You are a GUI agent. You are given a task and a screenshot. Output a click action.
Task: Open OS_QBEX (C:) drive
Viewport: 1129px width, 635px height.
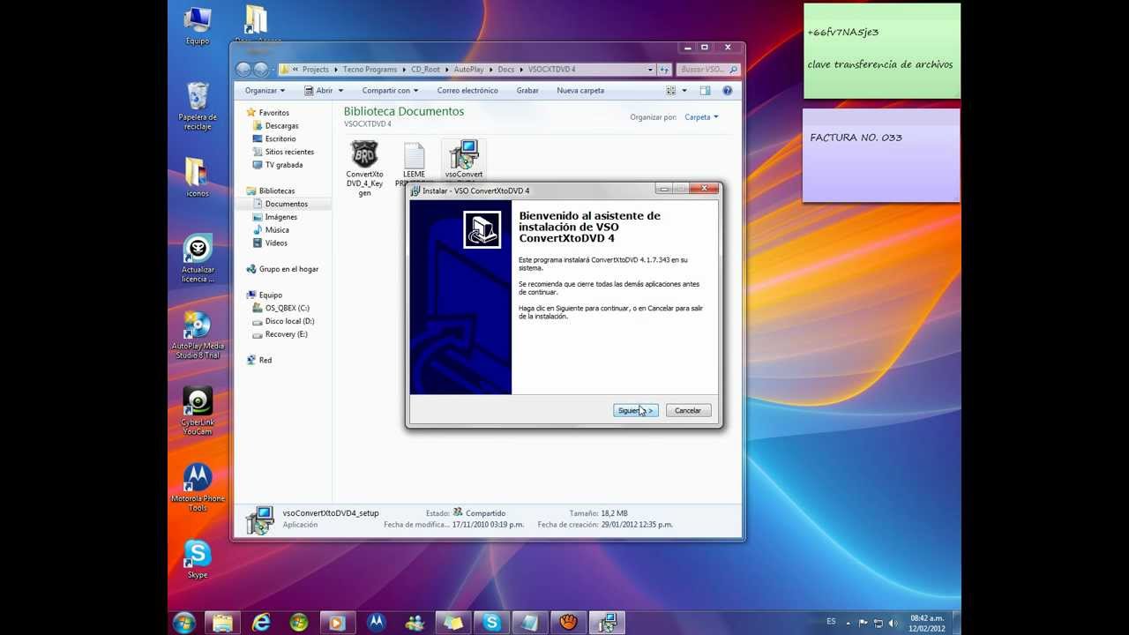pos(287,308)
